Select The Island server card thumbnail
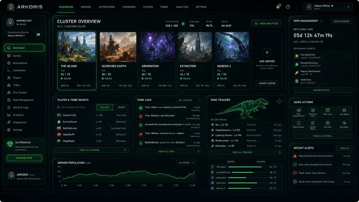Viewport: 359px width, 202px height. (x=77, y=47)
